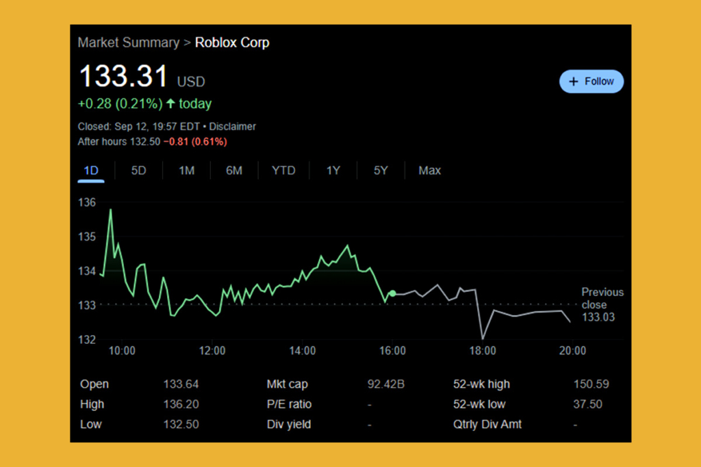The image size is (701, 467).
Task: Open the 1M price chart
Action: (186, 170)
